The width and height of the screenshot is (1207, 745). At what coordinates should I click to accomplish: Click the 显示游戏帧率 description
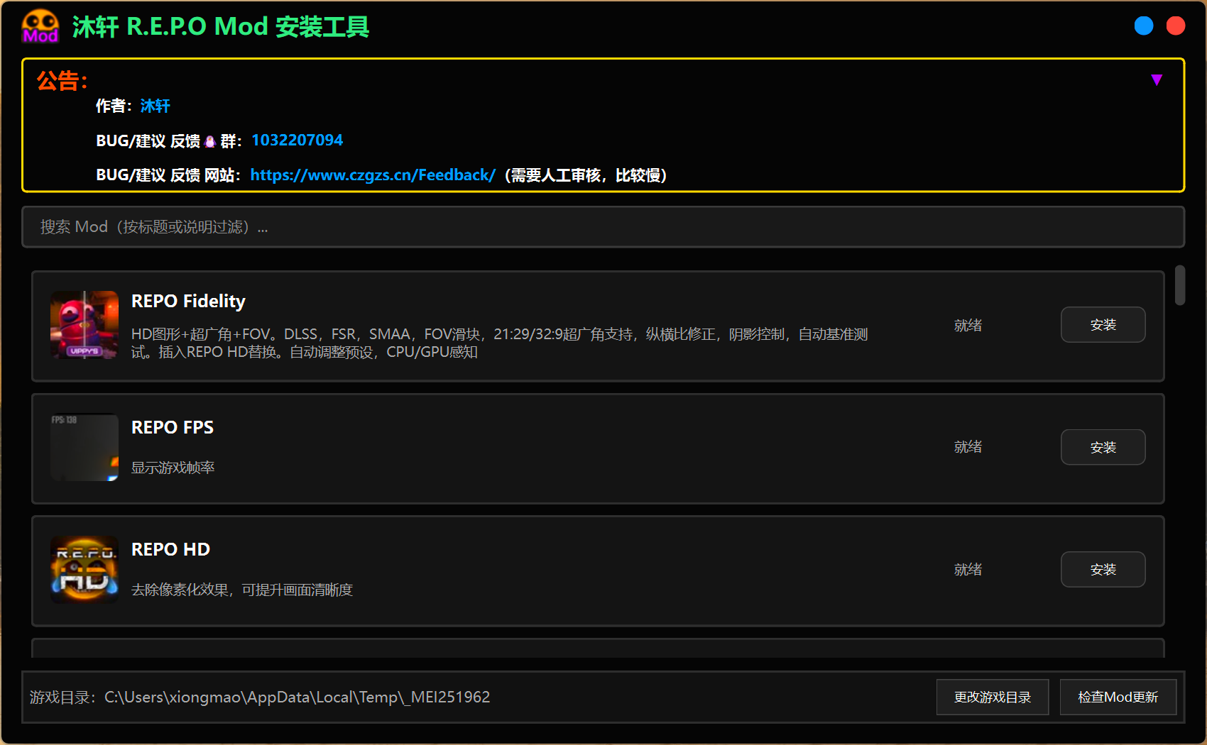tap(173, 467)
